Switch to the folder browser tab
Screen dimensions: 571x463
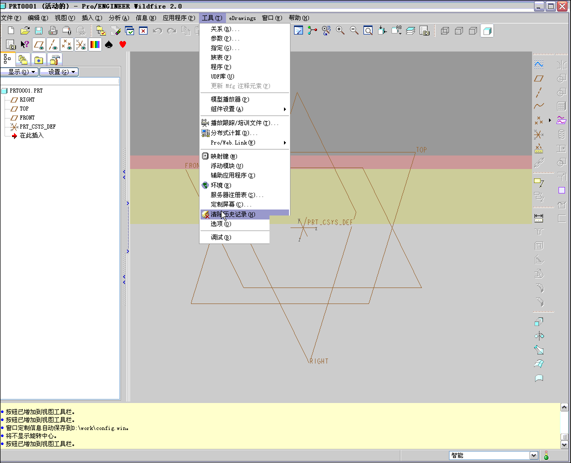(23, 59)
